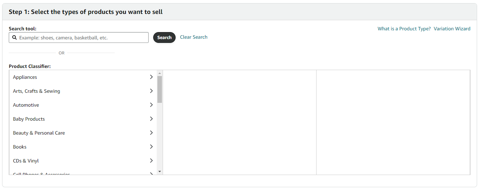Select Arts, Crafts & Sewing category

click(x=36, y=91)
